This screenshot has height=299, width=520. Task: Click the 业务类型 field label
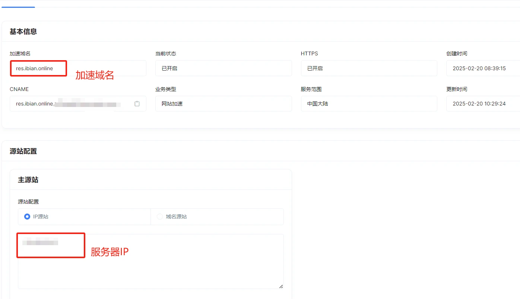166,89
